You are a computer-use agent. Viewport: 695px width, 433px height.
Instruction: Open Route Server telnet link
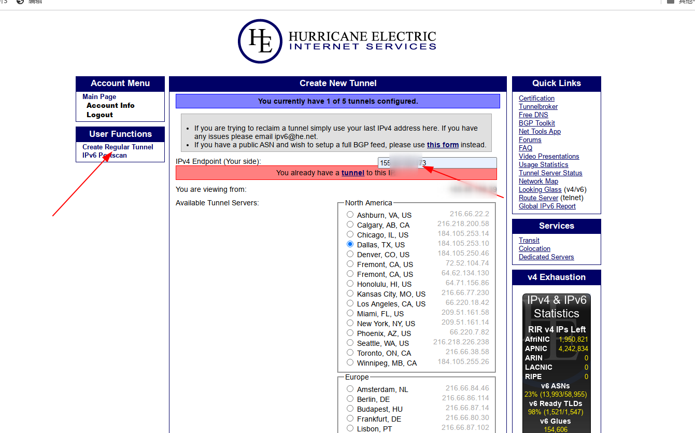538,198
